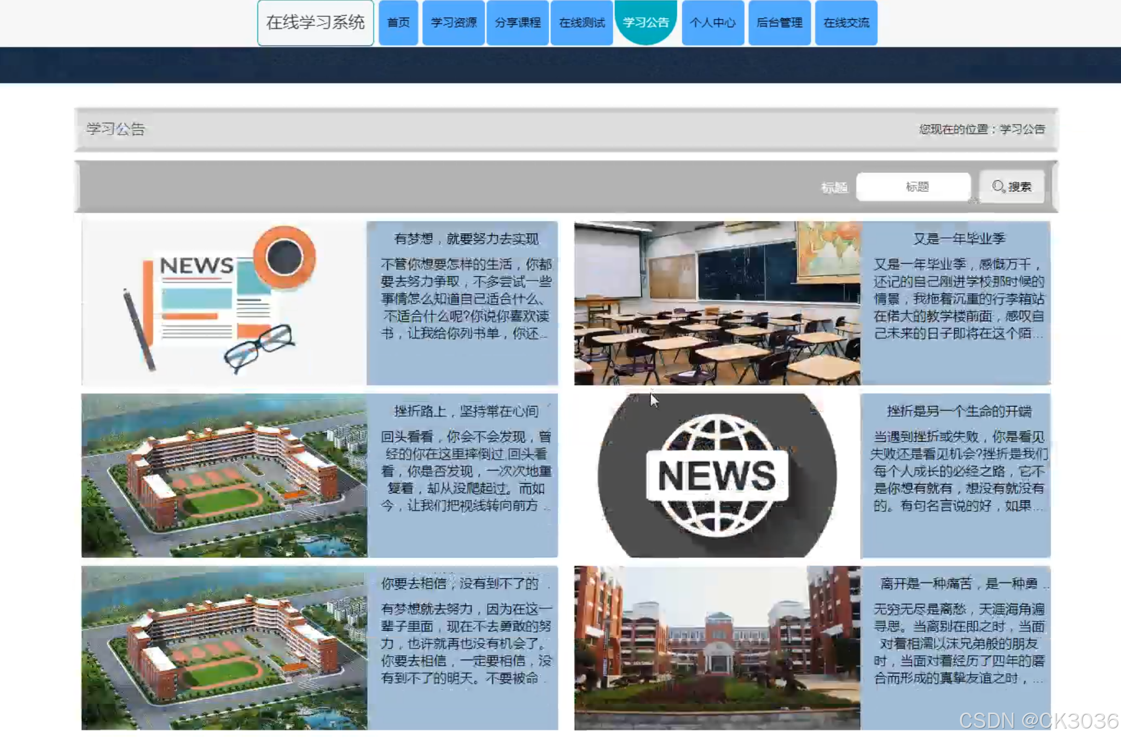The height and width of the screenshot is (740, 1121).
Task: Switch to 在线测试 tab
Action: pyautogui.click(x=582, y=22)
